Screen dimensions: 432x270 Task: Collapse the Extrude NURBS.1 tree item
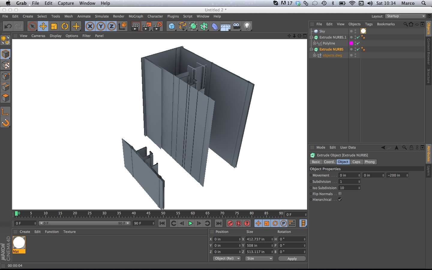point(311,37)
